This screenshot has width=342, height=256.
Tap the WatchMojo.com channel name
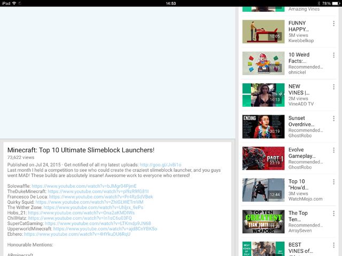[305, 199]
